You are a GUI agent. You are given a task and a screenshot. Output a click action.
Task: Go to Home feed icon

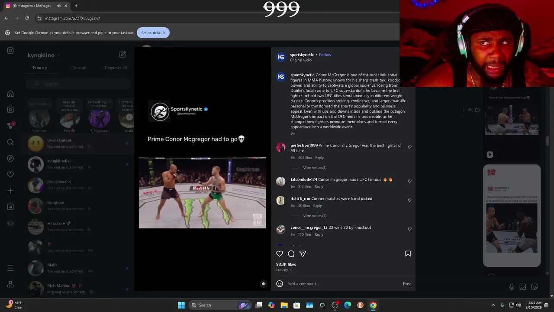pyautogui.click(x=10, y=94)
